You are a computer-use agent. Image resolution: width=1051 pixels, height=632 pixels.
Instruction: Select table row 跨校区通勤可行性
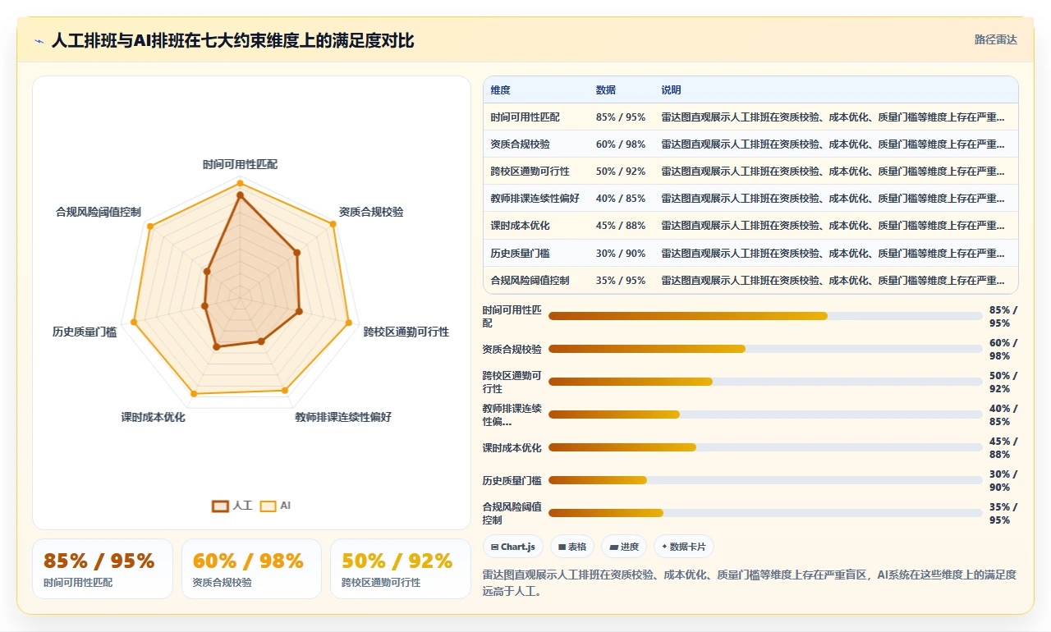tap(750, 171)
